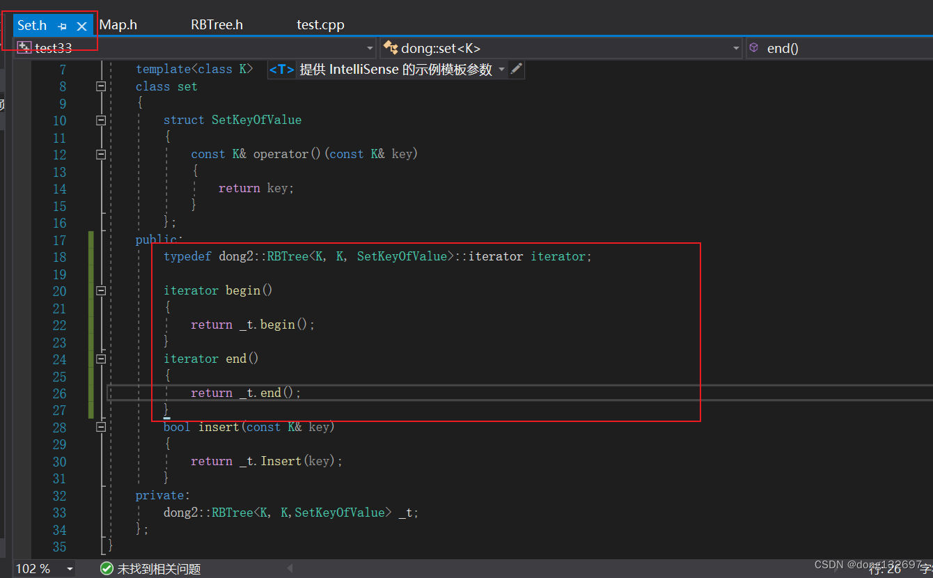
Task: Click the end() member cube icon
Action: tap(753, 47)
